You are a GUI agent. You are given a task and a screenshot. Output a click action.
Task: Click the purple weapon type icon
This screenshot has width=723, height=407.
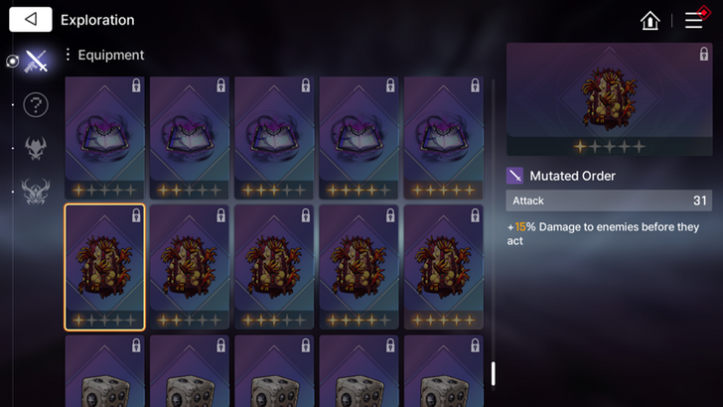click(x=514, y=176)
